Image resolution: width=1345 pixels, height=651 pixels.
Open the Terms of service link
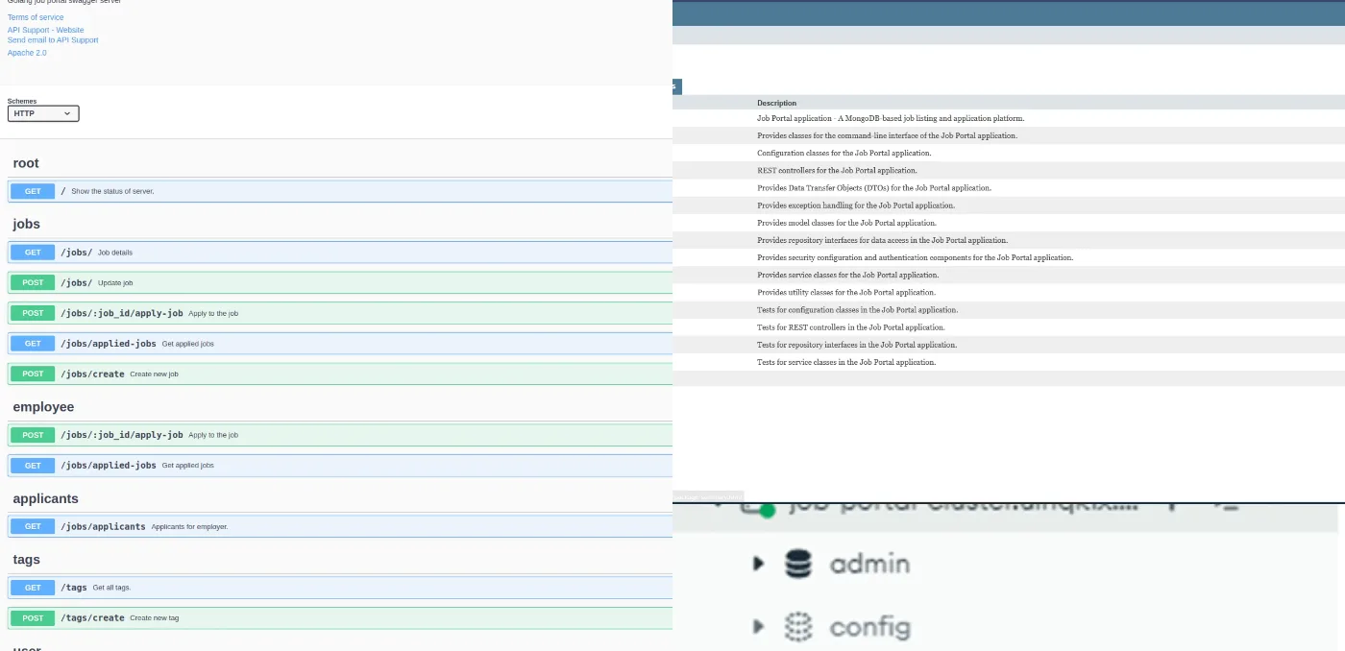(x=36, y=17)
